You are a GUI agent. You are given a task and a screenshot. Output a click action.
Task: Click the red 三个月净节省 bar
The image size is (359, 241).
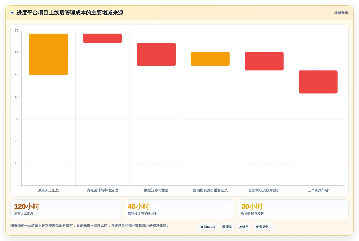tap(318, 82)
